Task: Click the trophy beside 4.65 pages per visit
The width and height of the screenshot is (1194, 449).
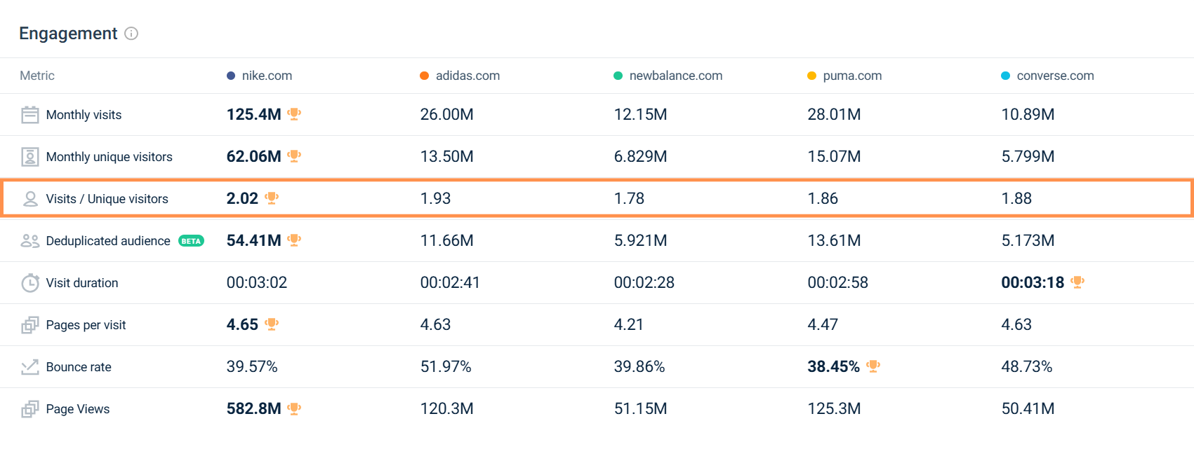Action: coord(272,324)
